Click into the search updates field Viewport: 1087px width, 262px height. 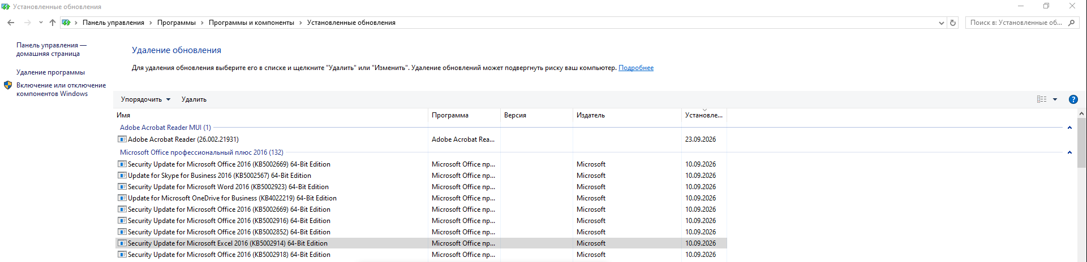1015,23
